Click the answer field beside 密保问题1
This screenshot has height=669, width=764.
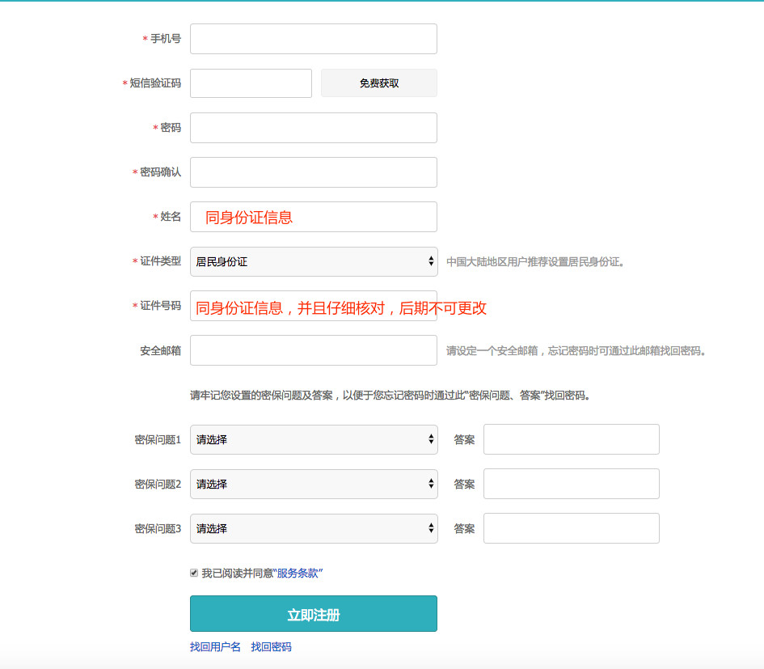tap(570, 439)
